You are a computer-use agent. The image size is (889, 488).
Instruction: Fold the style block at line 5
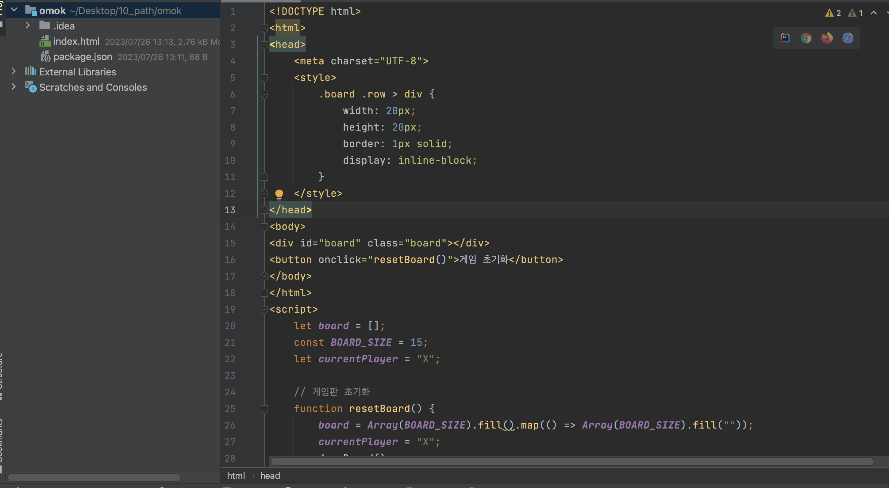[x=264, y=78]
